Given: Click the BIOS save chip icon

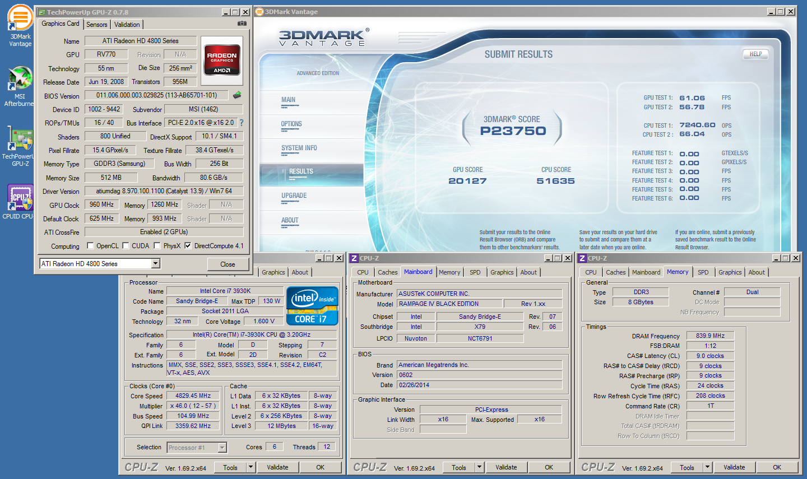Looking at the screenshot, I should [237, 95].
